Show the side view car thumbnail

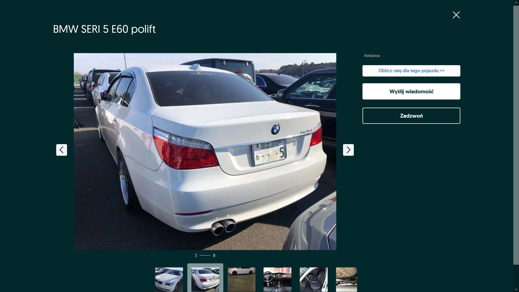point(241,280)
